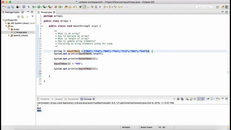Toggle Show Console on Standard Out

pos(199,99)
